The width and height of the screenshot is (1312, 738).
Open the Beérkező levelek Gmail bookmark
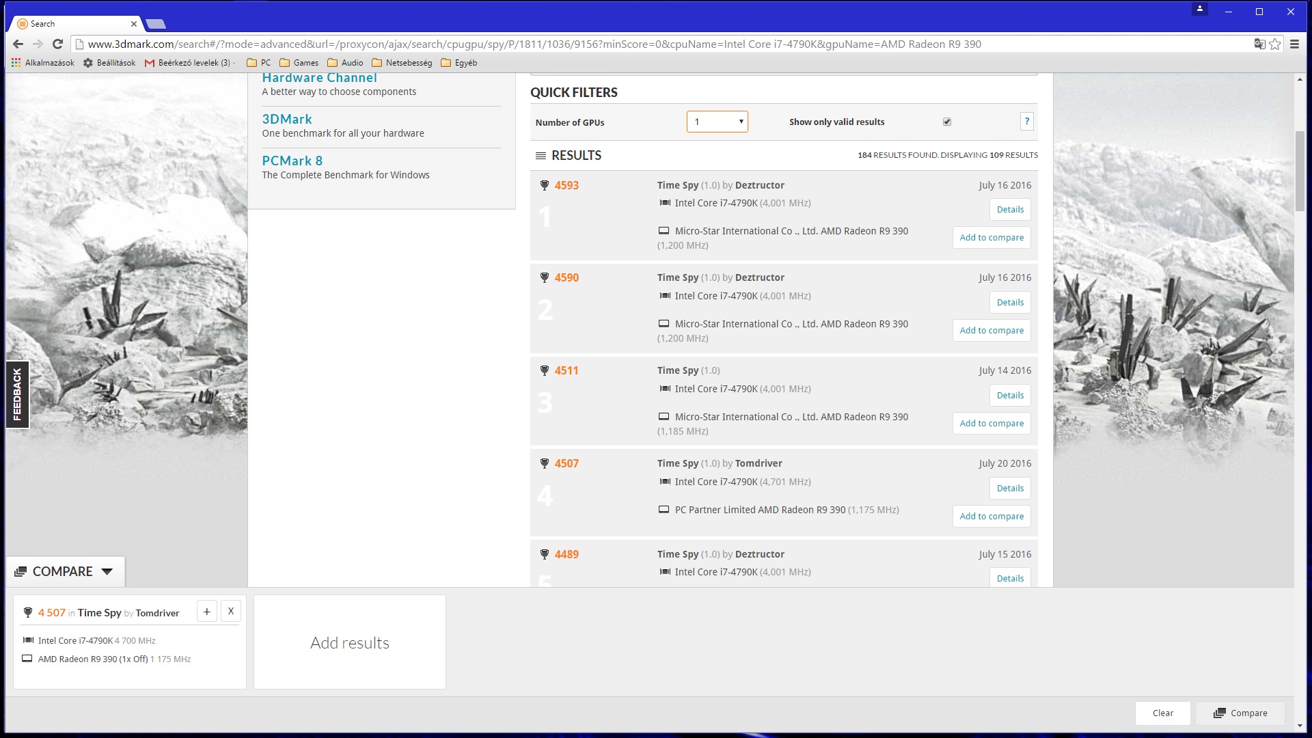[x=189, y=63]
